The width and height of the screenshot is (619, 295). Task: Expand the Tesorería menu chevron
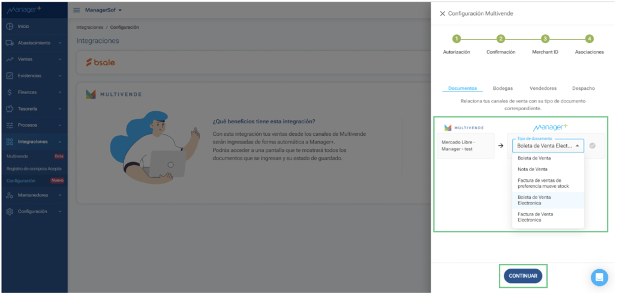(x=59, y=109)
